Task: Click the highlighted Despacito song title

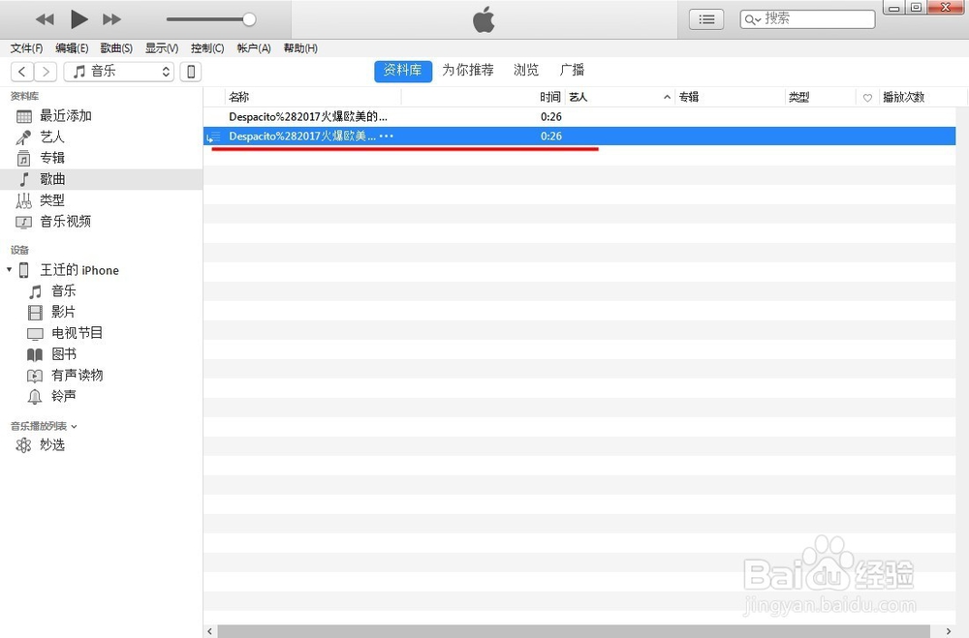Action: [302, 136]
